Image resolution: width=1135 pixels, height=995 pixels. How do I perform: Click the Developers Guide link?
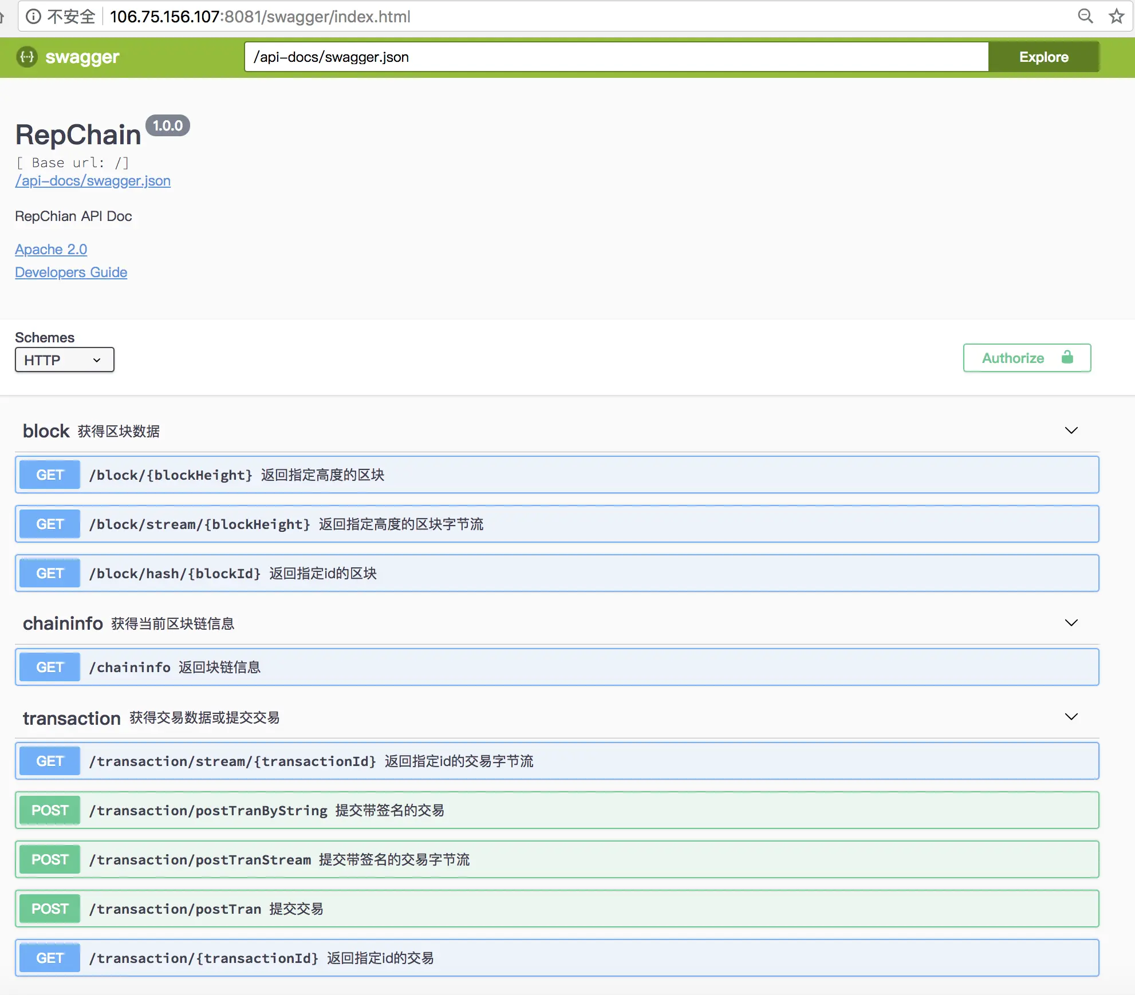coord(72,271)
